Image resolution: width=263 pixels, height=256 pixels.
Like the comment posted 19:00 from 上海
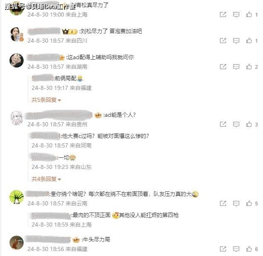click(249, 14)
